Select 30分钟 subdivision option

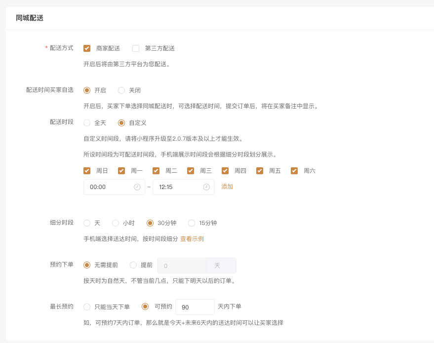(x=150, y=223)
